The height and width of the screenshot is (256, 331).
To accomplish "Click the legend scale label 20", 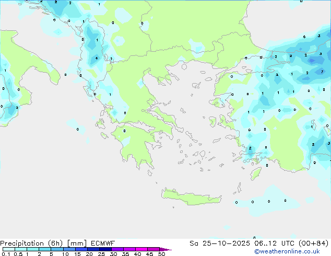I will coord(89,254).
